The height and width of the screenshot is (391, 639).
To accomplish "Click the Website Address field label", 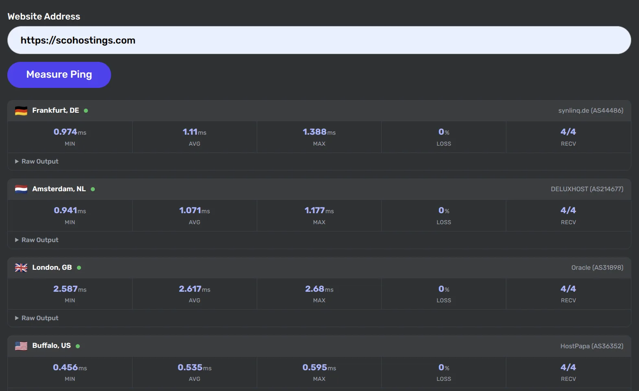I will pyautogui.click(x=44, y=17).
